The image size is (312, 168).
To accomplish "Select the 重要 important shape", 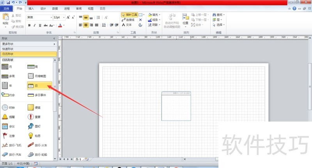I will pos(34,117).
